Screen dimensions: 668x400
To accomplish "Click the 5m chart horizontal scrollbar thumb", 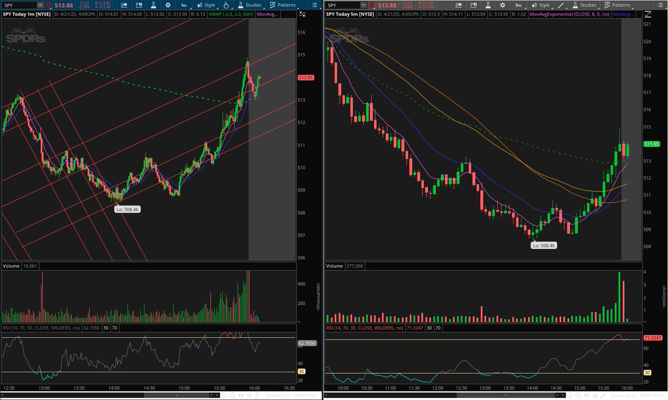I will click(x=505, y=396).
